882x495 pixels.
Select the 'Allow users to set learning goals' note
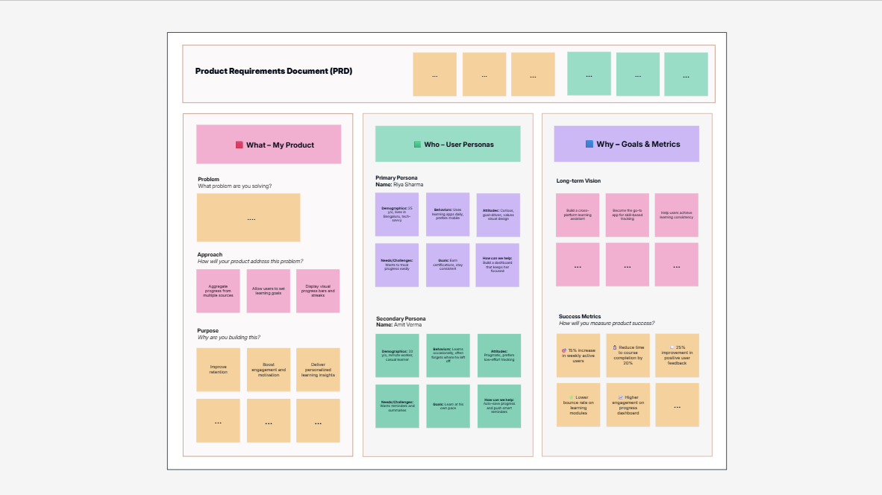pyautogui.click(x=269, y=291)
